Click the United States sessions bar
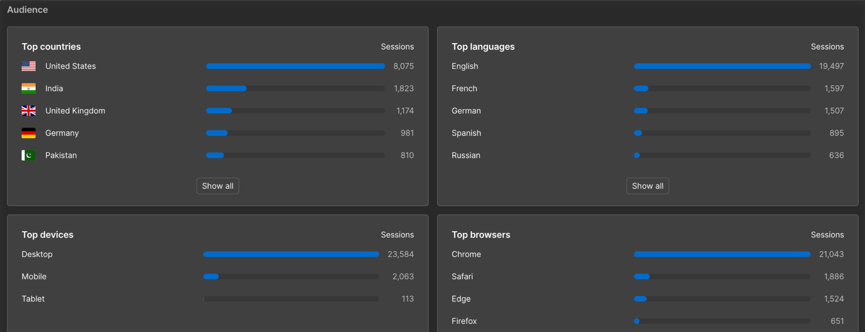This screenshot has height=332, width=865. click(296, 66)
